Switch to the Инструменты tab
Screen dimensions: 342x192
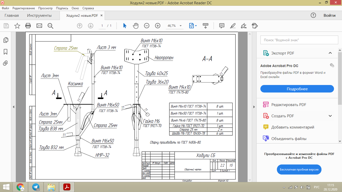click(39, 15)
